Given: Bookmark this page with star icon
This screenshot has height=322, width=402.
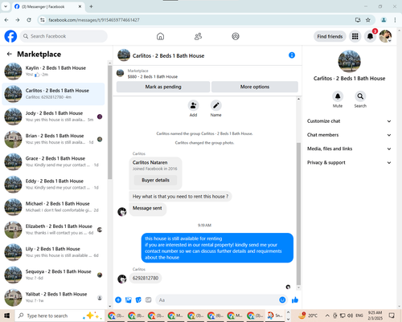Looking at the screenshot, I should coord(368,20).
